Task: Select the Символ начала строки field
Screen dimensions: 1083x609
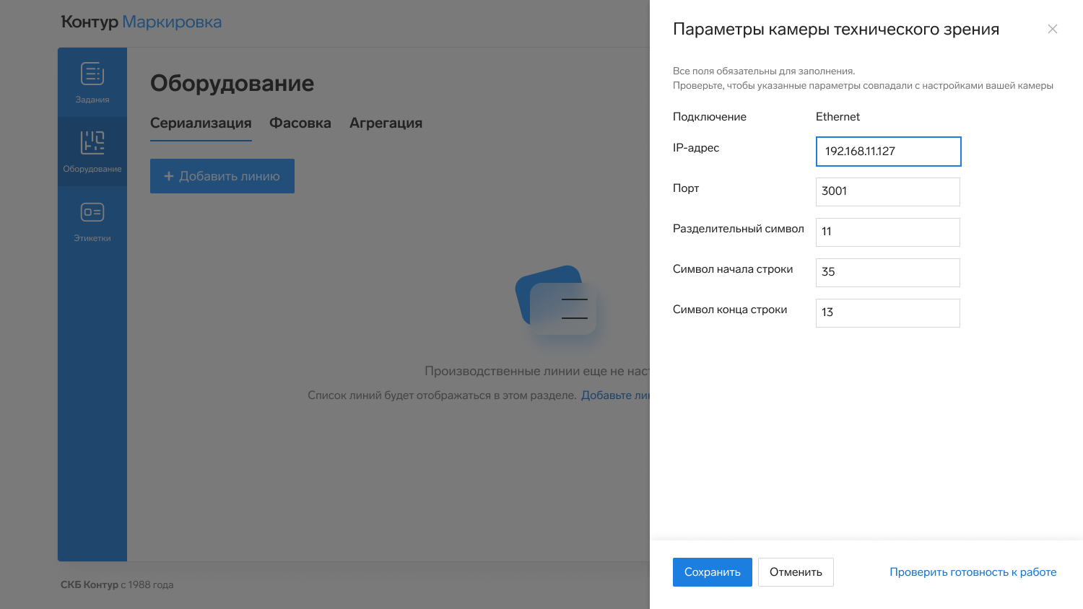Action: [x=888, y=273]
